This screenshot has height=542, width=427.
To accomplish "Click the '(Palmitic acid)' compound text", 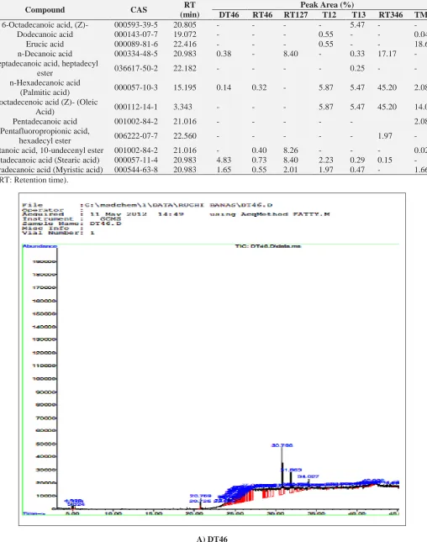I will tap(45, 92).
